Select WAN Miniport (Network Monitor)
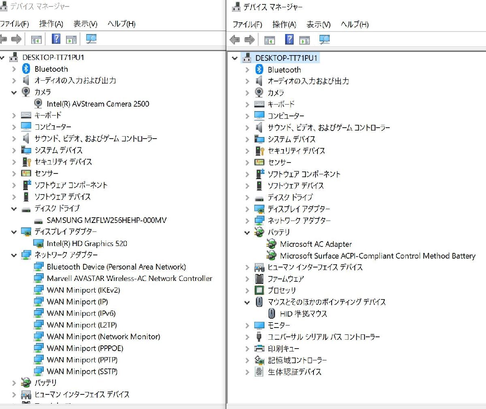The width and height of the screenshot is (486, 409). click(104, 336)
